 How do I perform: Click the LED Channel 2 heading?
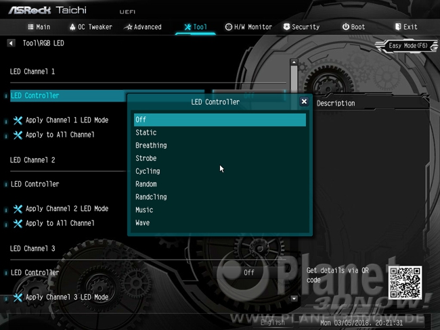(x=32, y=160)
